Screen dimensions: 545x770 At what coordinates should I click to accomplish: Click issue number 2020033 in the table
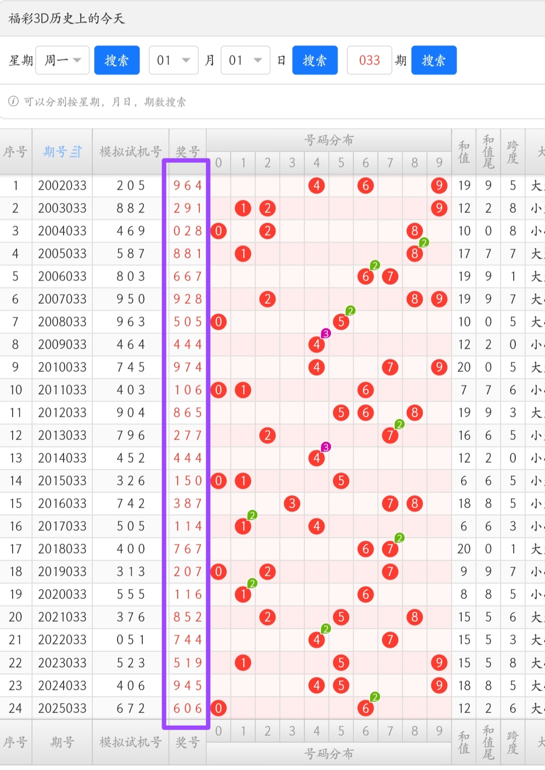click(x=62, y=594)
